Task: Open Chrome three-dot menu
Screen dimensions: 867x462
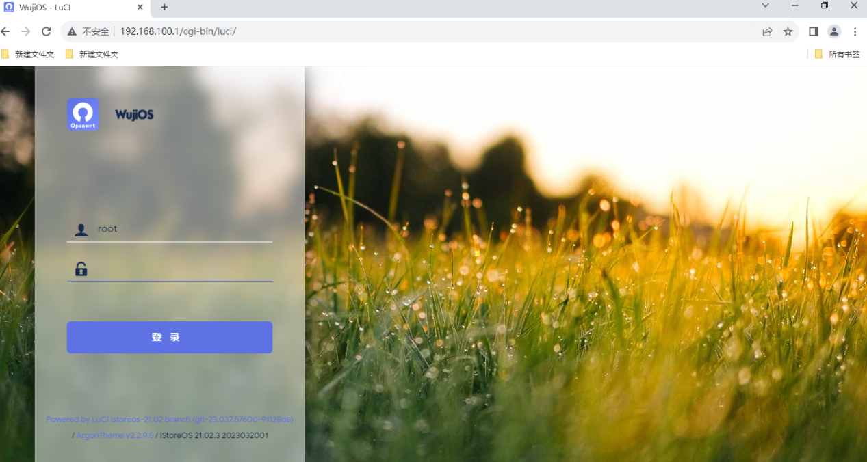Action: click(855, 31)
